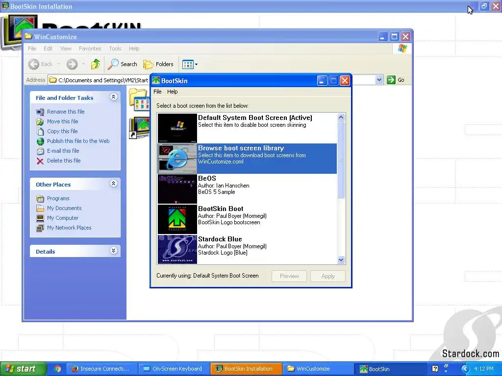Open the Views dropdown in Explorer toolbar

point(190,64)
